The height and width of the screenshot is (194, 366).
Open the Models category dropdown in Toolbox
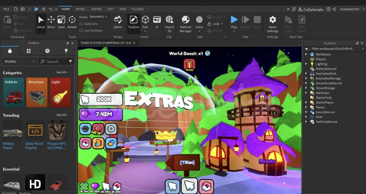coord(19,61)
